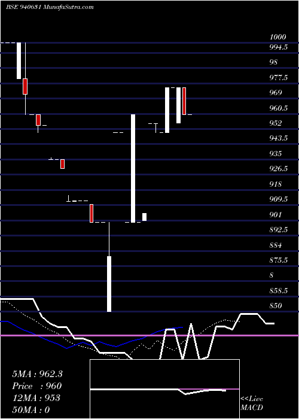Click the 943.5 price axis label
299x419 pixels.
coord(279,138)
